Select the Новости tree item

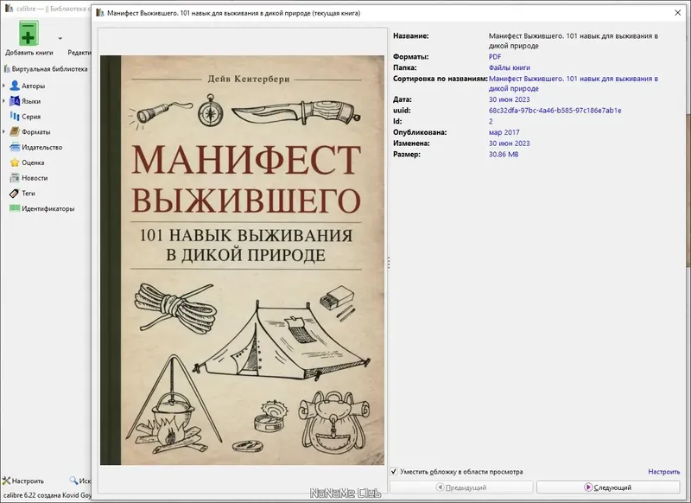pyautogui.click(x=35, y=178)
